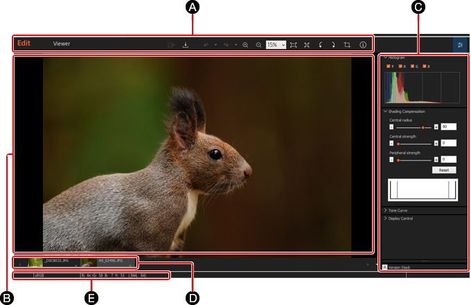Click the save/download output icon
This screenshot has height=305, width=471.
(186, 45)
